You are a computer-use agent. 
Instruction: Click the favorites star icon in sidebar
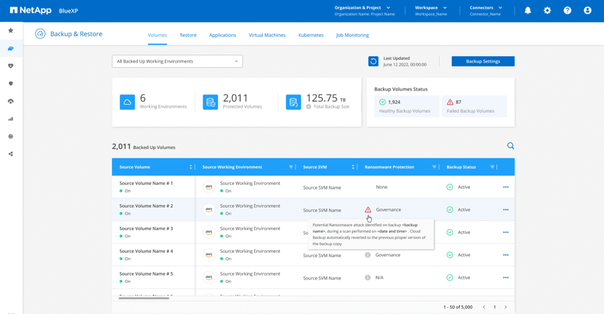10,31
